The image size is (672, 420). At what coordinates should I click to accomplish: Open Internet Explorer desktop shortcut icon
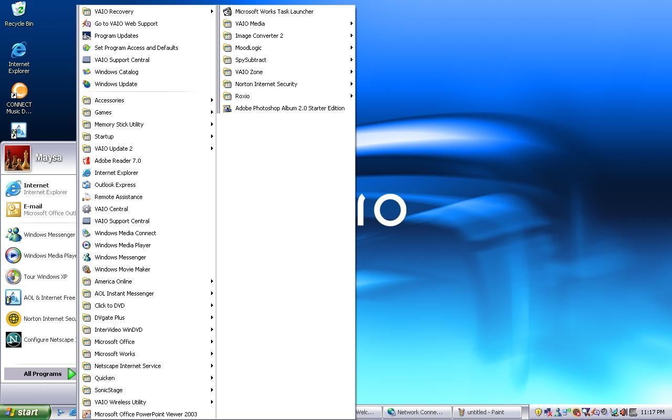(x=19, y=58)
